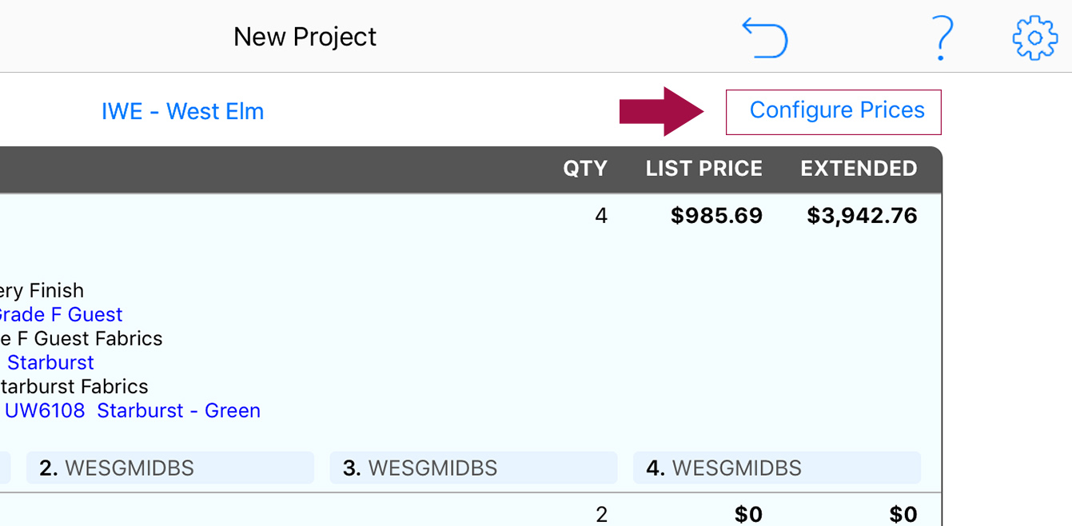Select tag 3. WESGMIDBS
Viewport: 1072px width, 526px height.
473,468
